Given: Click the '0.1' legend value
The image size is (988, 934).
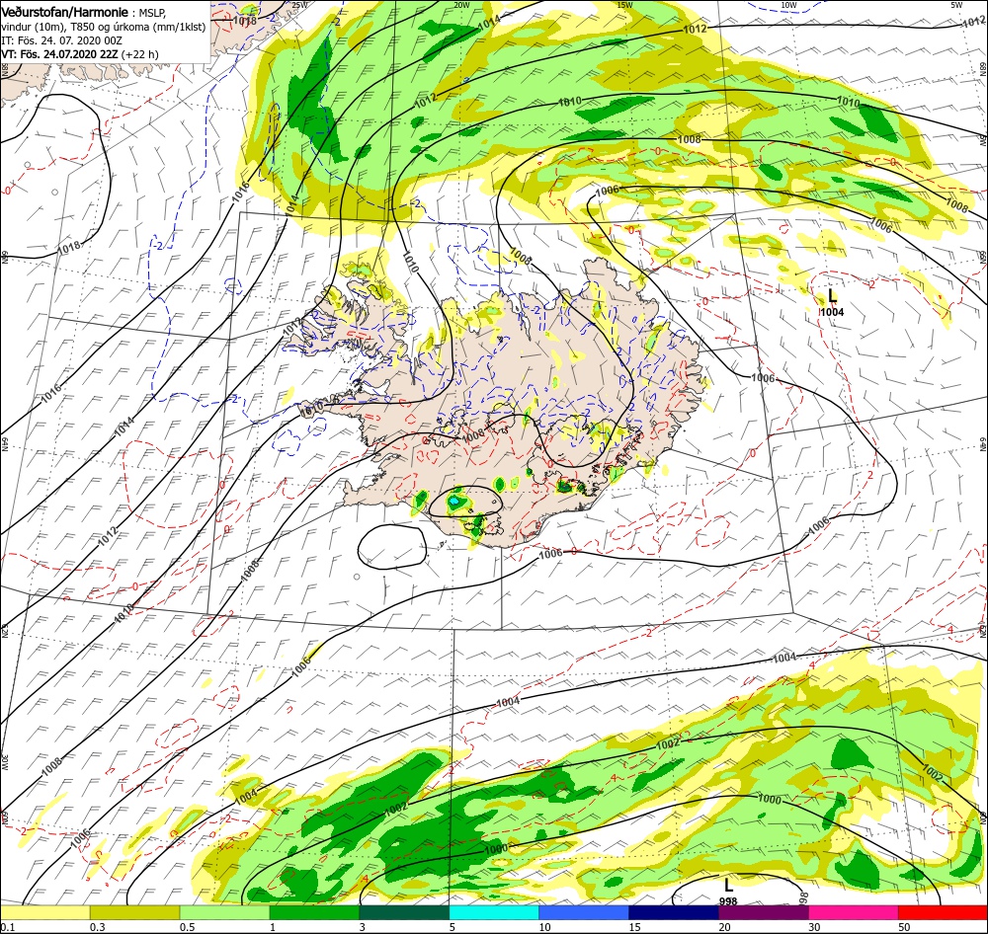Looking at the screenshot, I should tap(7, 927).
